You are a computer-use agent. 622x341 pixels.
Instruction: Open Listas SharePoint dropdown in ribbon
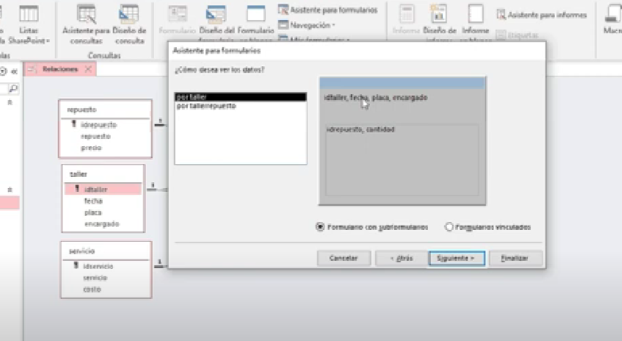pyautogui.click(x=29, y=35)
